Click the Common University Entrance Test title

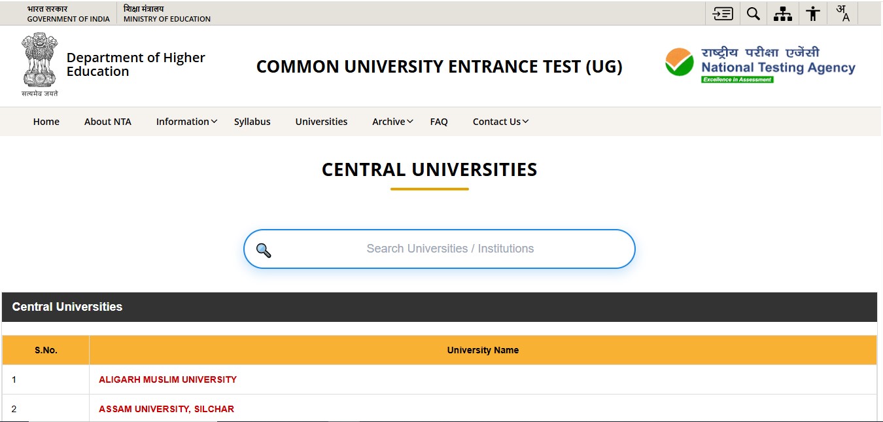440,67
